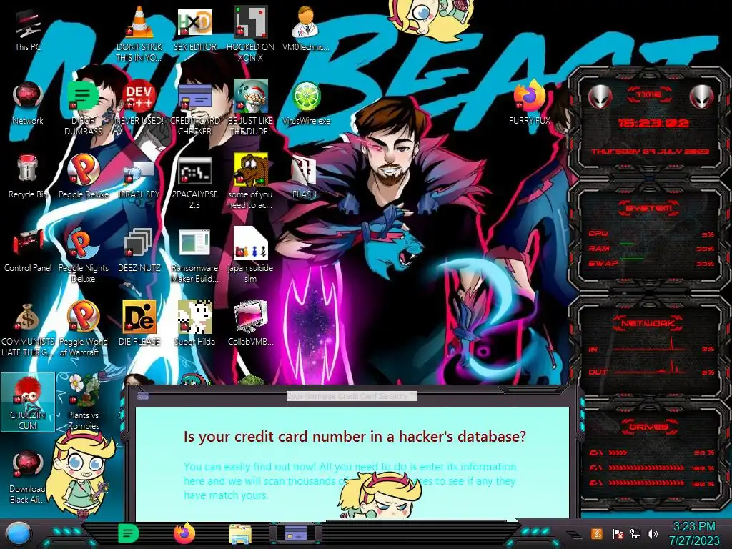Click the credit card question heading text
The width and height of the screenshot is (732, 549).
(355, 437)
